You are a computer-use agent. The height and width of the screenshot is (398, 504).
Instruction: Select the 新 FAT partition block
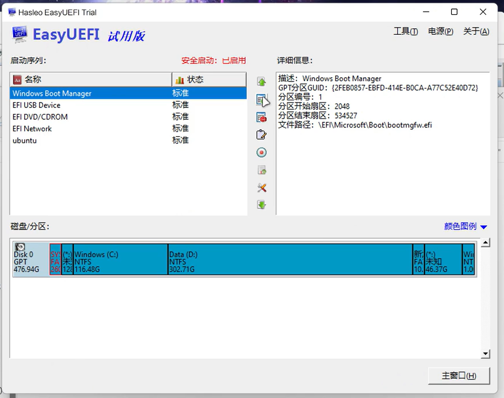tap(418, 259)
